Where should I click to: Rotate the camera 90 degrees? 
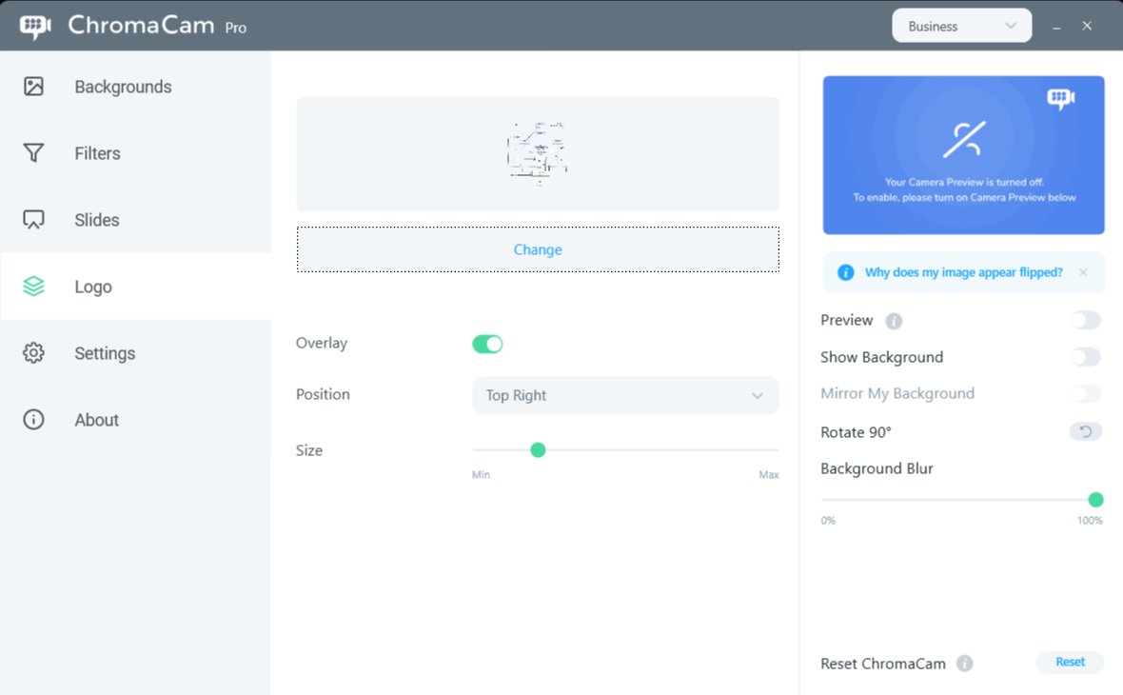coord(1086,431)
